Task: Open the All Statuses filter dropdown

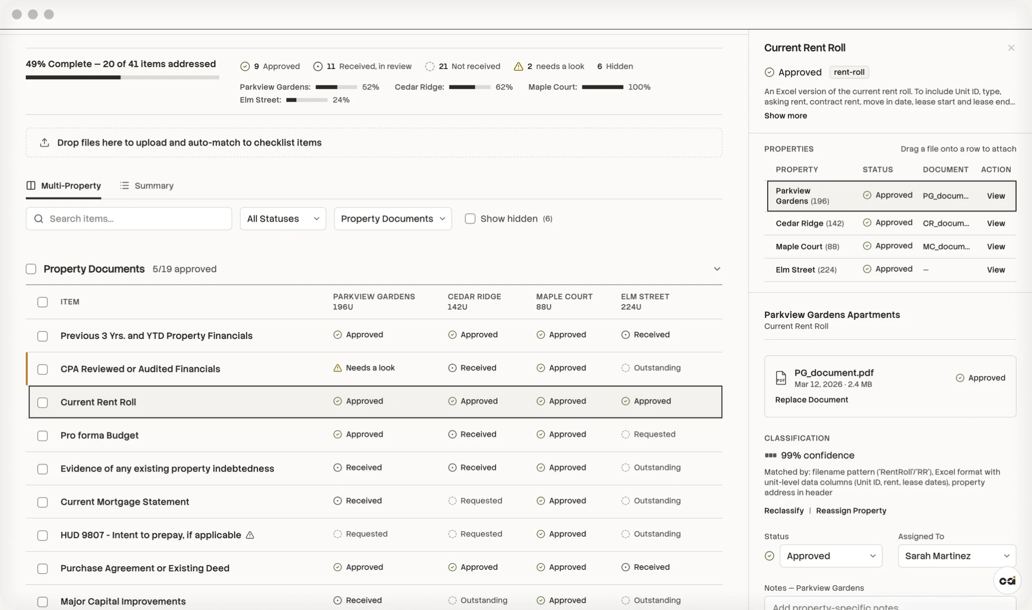Action: point(283,219)
